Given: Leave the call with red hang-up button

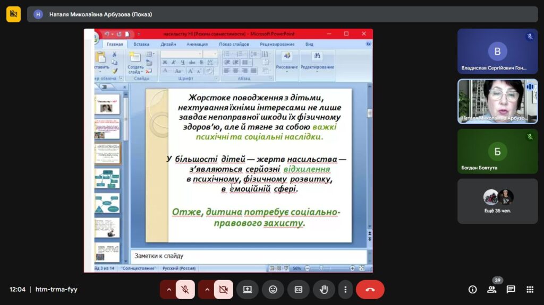Looking at the screenshot, I should click(370, 290).
